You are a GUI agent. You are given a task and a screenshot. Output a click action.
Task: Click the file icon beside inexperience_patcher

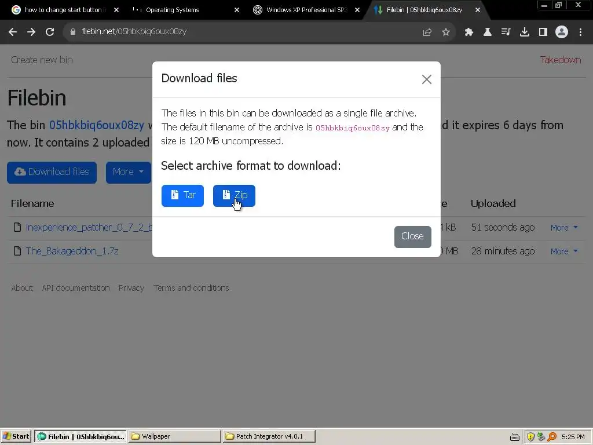pos(17,227)
